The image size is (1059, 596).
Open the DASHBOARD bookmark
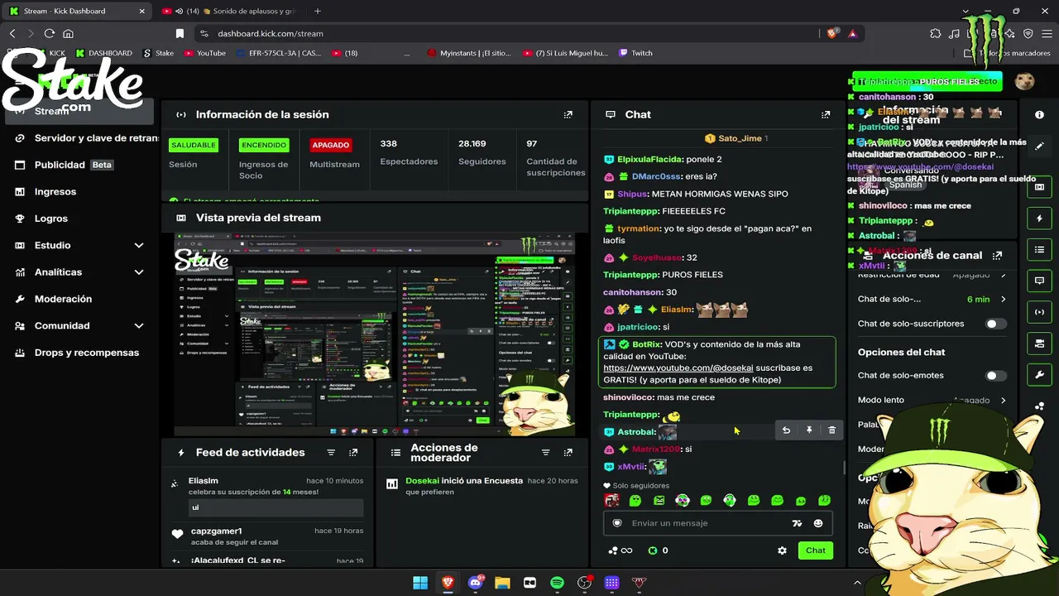pyautogui.click(x=103, y=53)
